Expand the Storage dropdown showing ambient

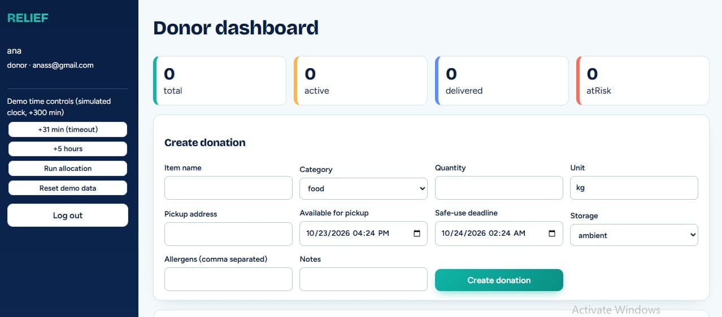(634, 235)
